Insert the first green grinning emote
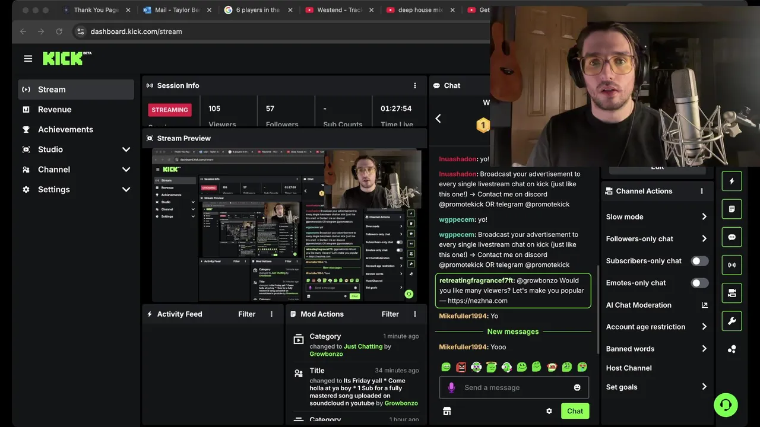This screenshot has width=760, height=427. click(446, 367)
